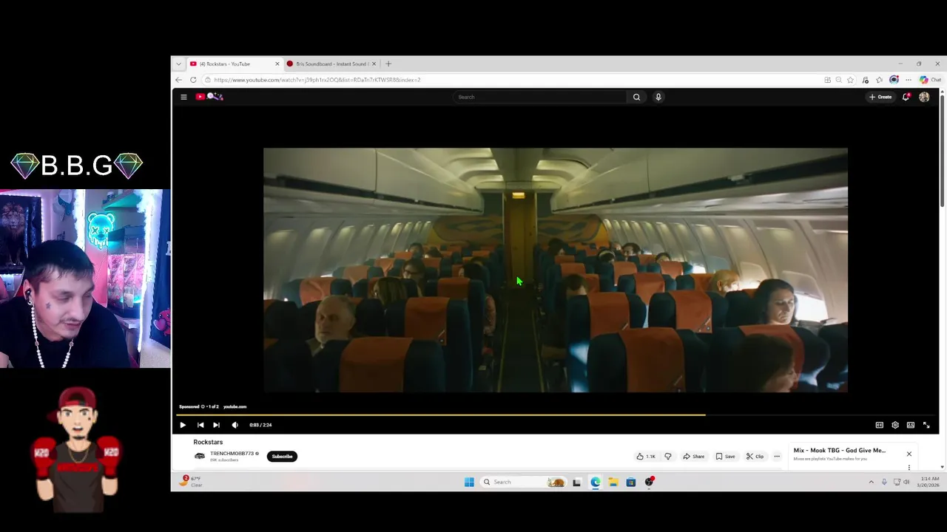Open the tab actions dropdown arrow
Screen dimensions: 947x532
pyautogui.click(x=178, y=64)
